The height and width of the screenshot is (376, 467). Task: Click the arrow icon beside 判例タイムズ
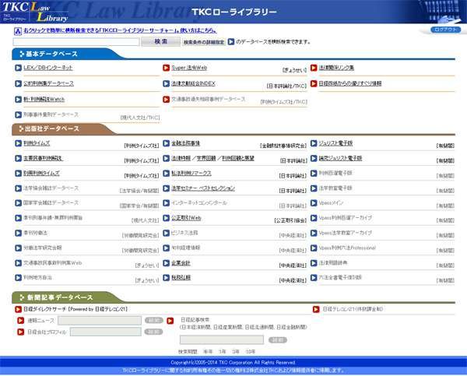point(18,143)
